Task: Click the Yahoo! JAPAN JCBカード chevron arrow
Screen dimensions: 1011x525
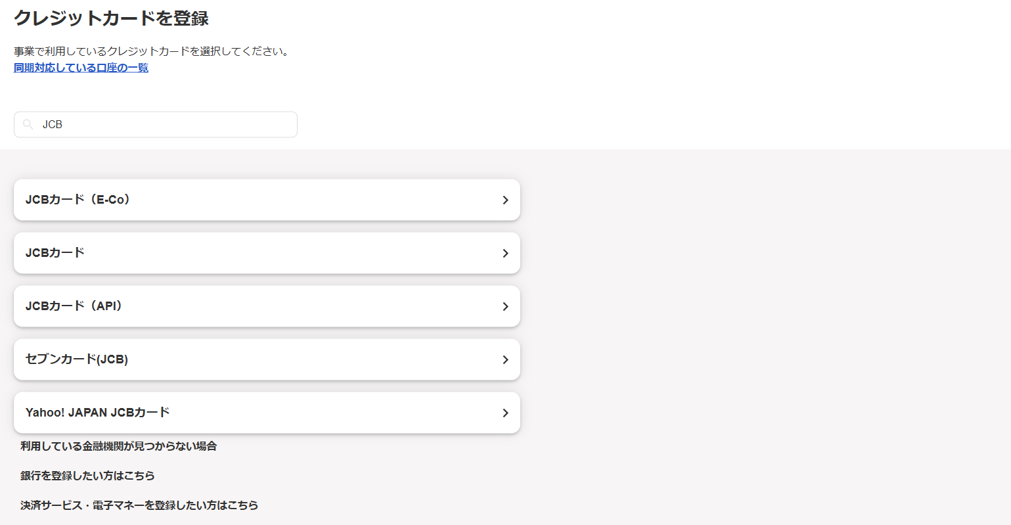Action: pos(505,413)
